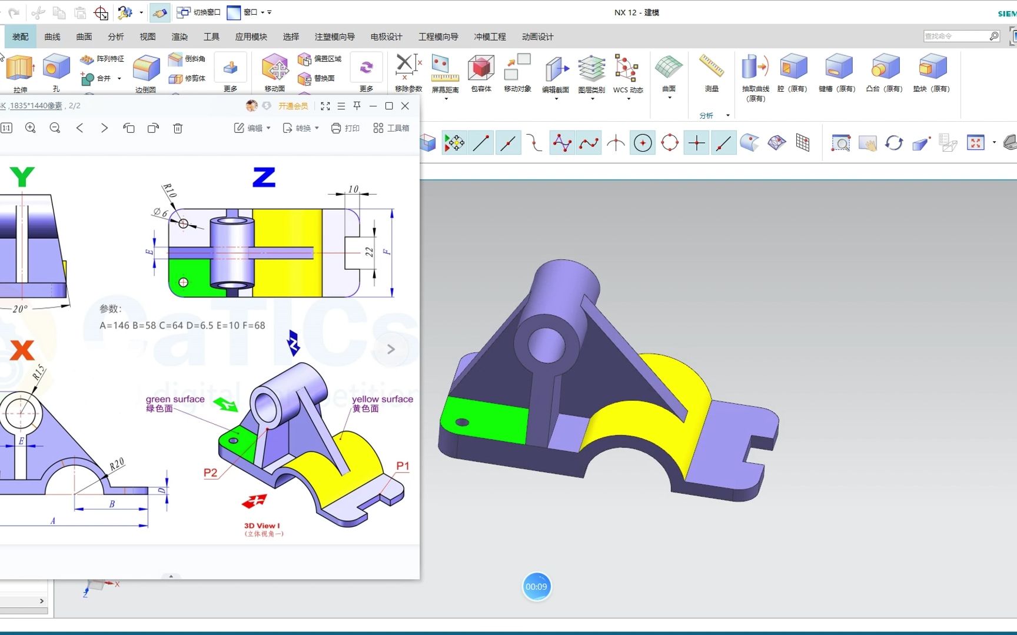
Task: Toggle the arc center snap option
Action: pos(643,143)
